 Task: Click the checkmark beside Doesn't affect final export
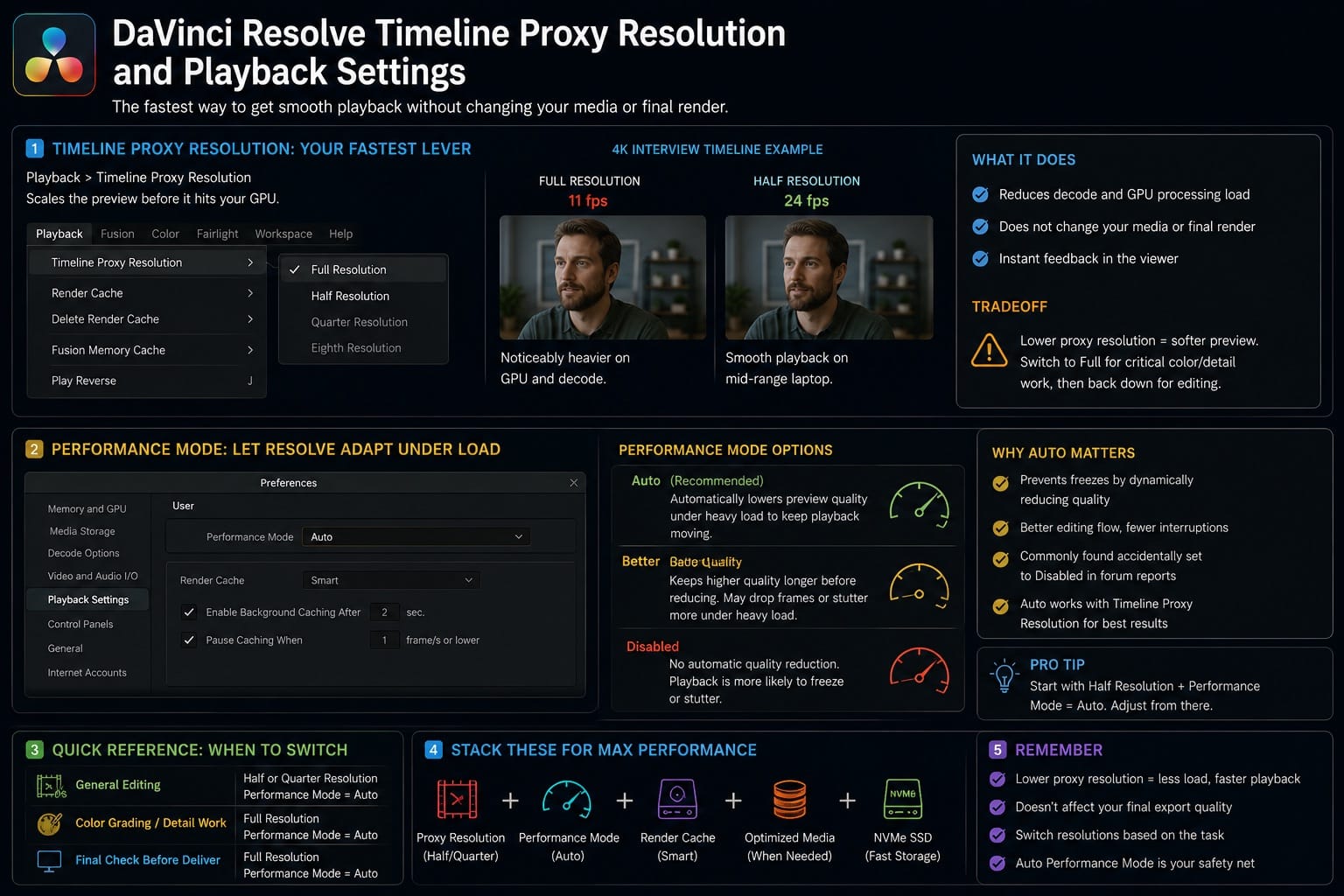pyautogui.click(x=997, y=807)
